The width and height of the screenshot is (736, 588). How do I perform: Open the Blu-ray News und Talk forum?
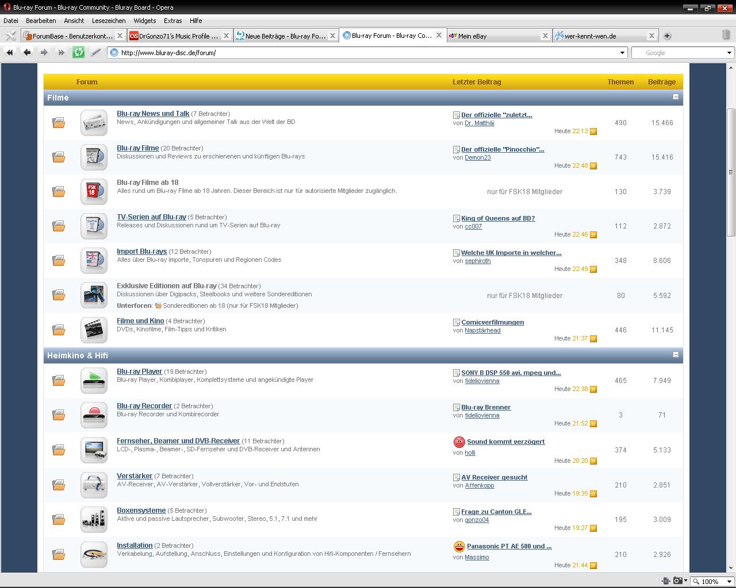(x=153, y=114)
